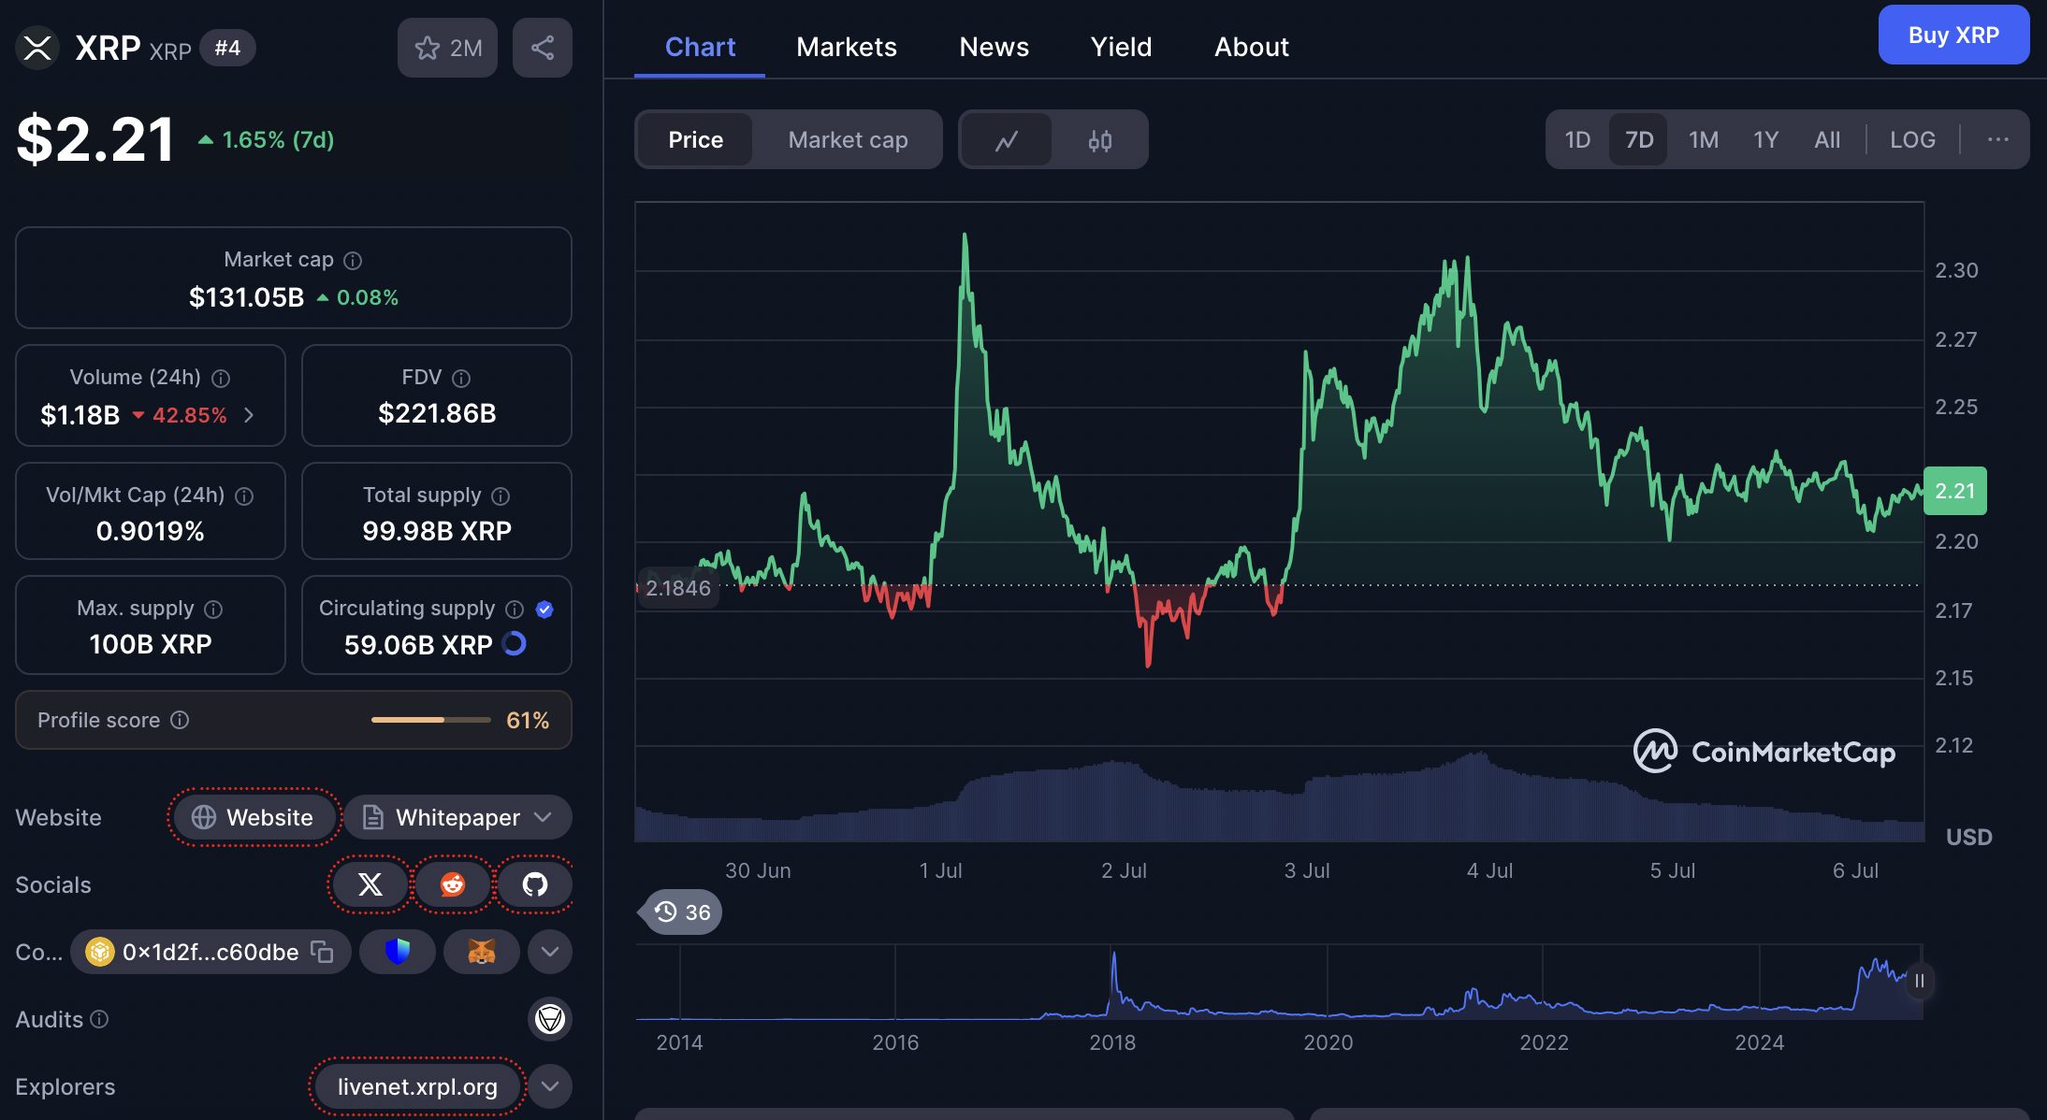The image size is (2047, 1120).
Task: Open the audit provider shield icon
Action: click(x=550, y=1019)
